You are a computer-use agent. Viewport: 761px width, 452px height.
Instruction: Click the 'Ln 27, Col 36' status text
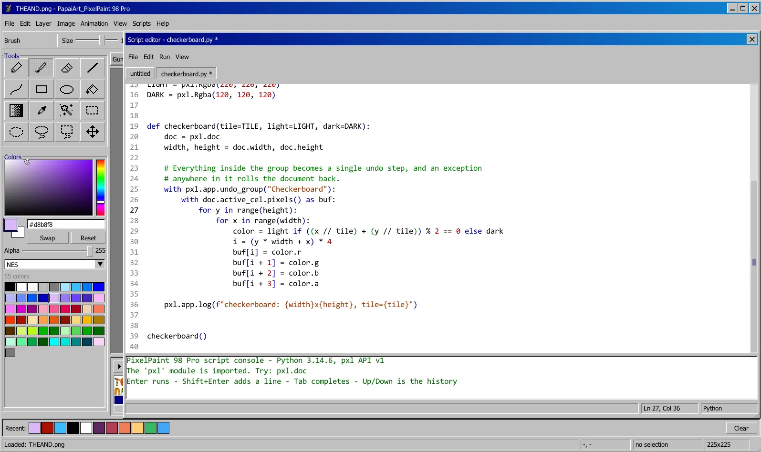pos(661,409)
